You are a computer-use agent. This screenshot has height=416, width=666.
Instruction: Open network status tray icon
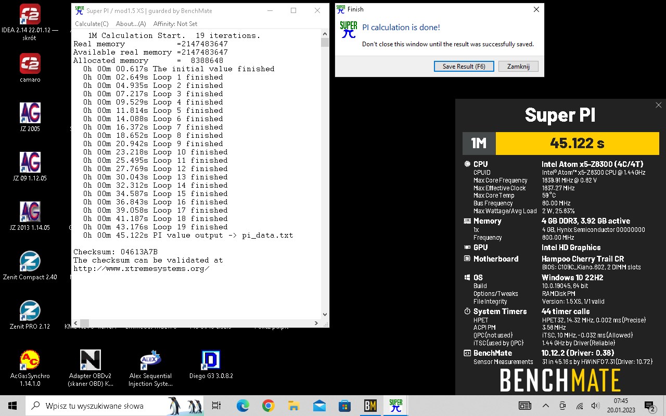(580, 406)
